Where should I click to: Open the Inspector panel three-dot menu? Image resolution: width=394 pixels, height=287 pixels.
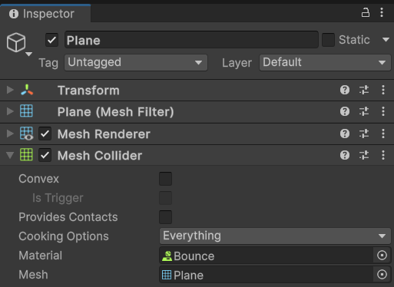(x=382, y=12)
